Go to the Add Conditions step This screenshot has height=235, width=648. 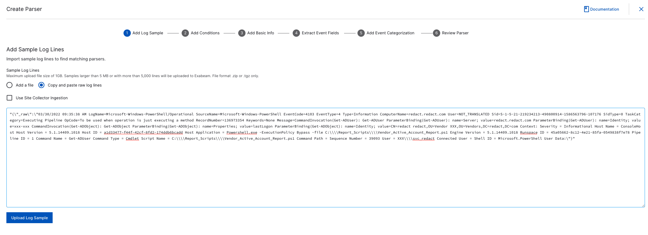pos(205,33)
